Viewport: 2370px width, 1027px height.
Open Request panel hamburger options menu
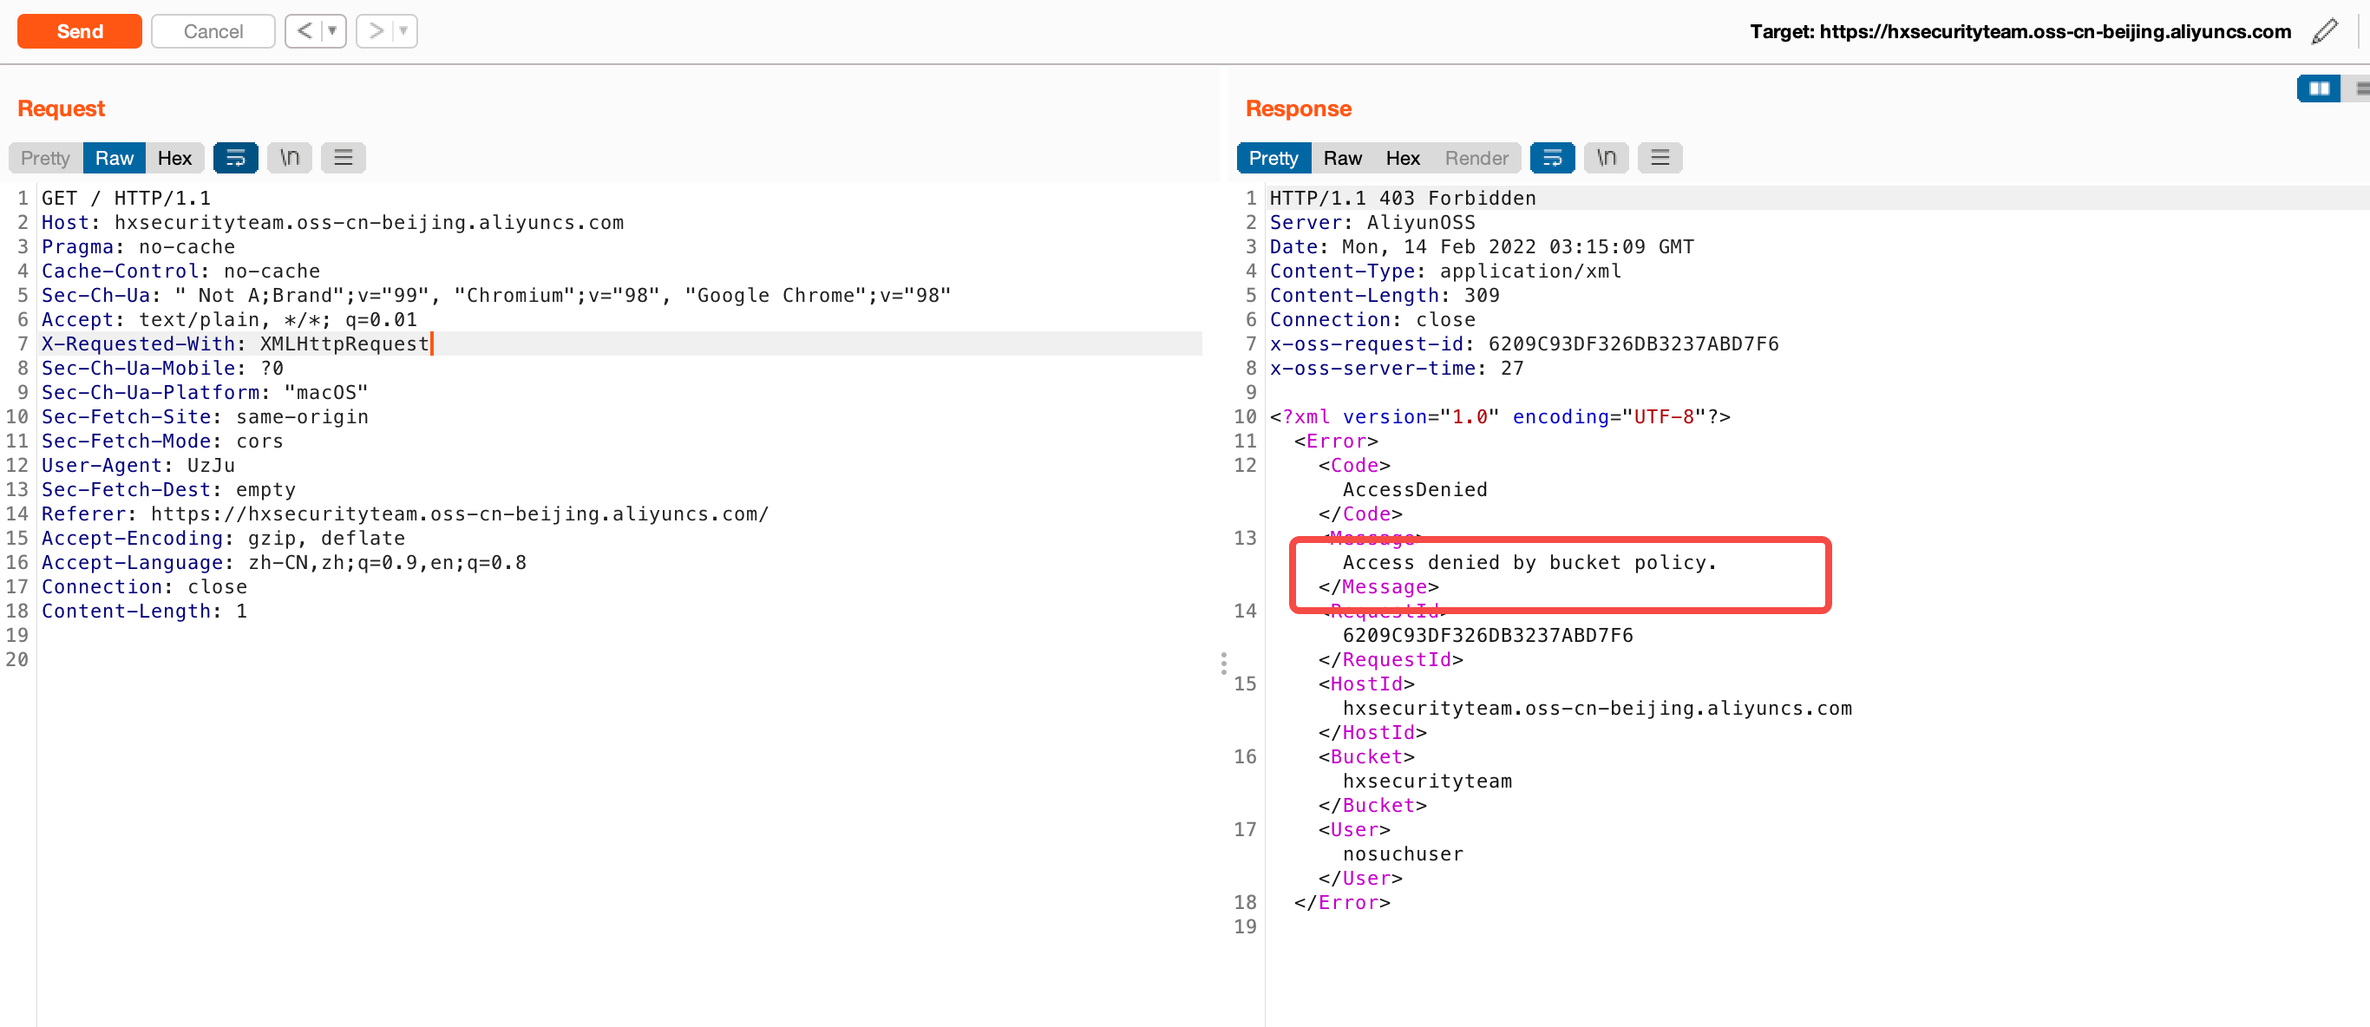[344, 157]
